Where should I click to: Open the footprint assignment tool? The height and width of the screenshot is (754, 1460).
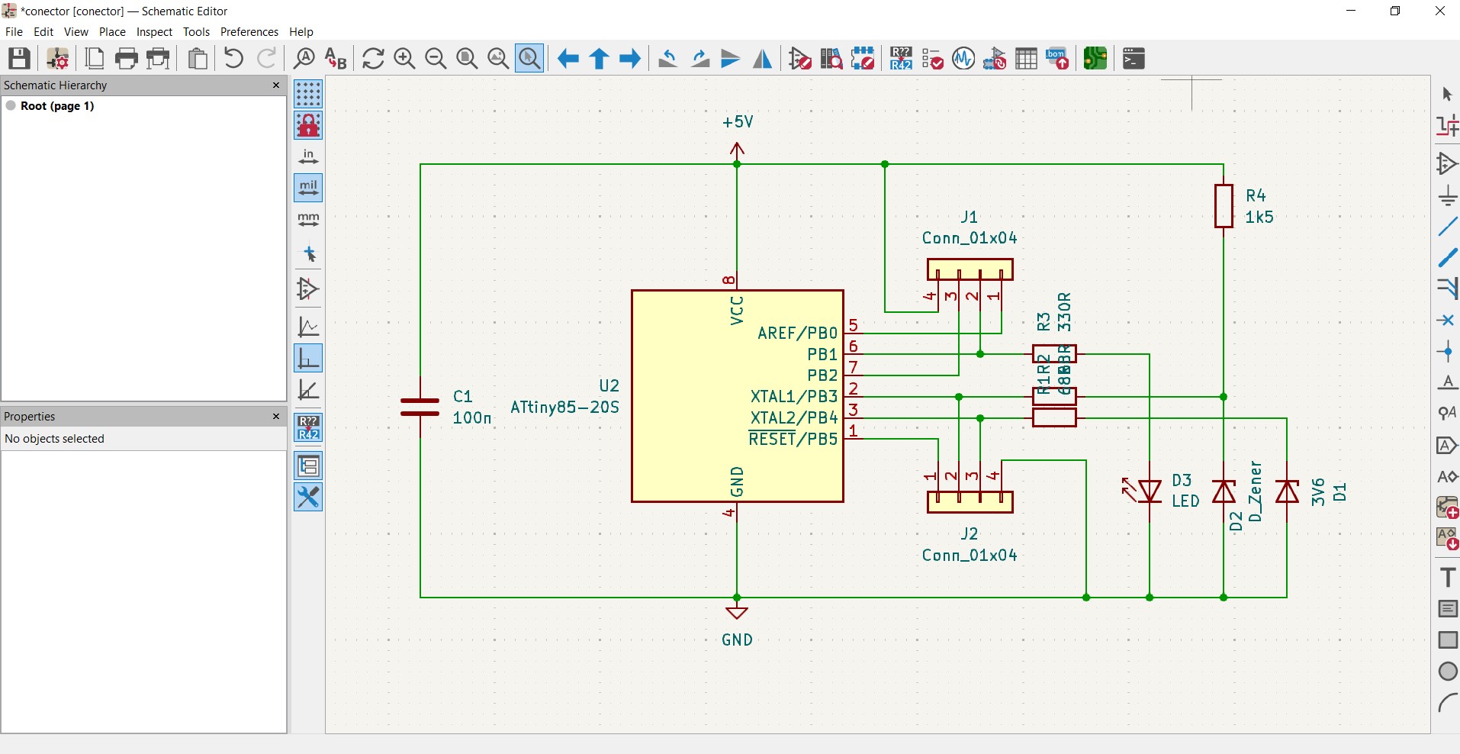995,58
